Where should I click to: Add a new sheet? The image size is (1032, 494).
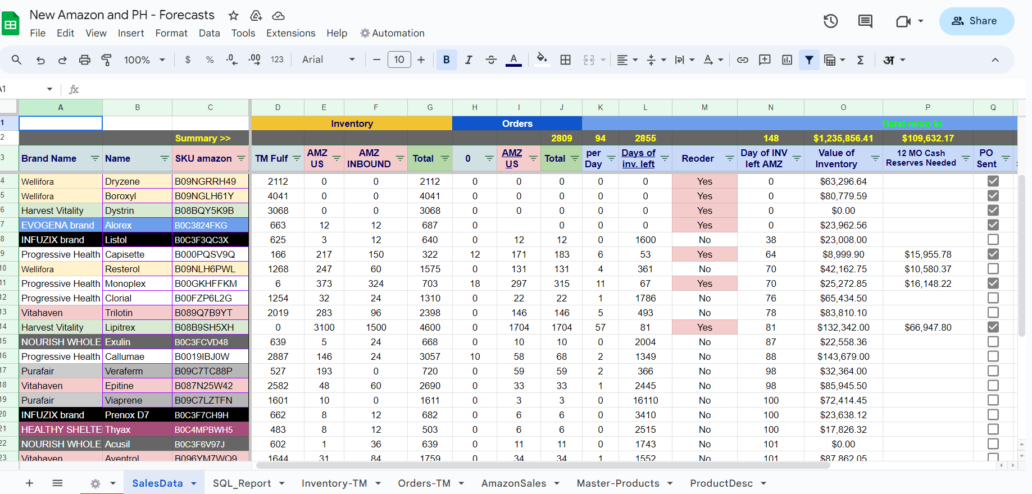30,483
